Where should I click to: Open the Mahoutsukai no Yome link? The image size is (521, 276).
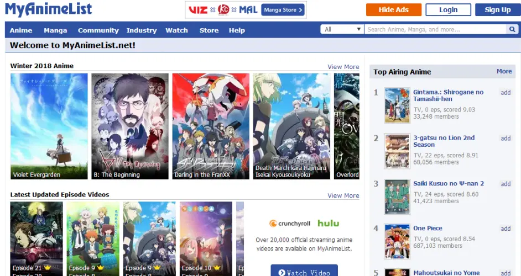pyautogui.click(x=446, y=273)
